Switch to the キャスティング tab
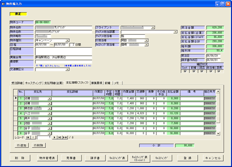 tap(33, 83)
